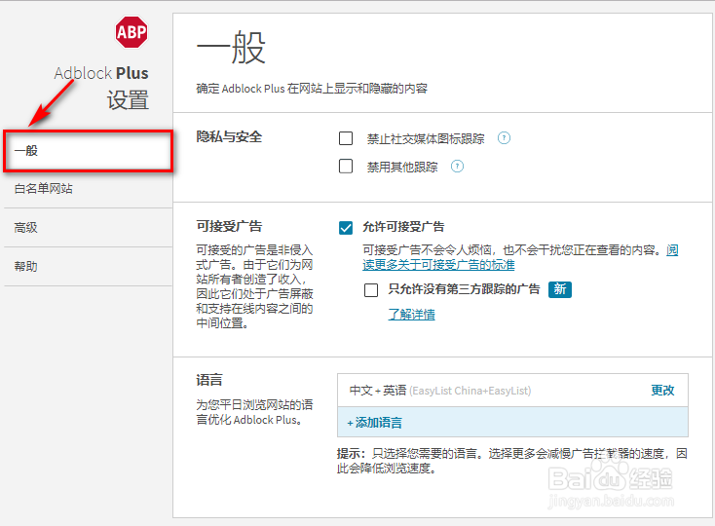The height and width of the screenshot is (526, 715).
Task: Open help tooltip for 禁用其他跟踪
Action: coord(457,167)
